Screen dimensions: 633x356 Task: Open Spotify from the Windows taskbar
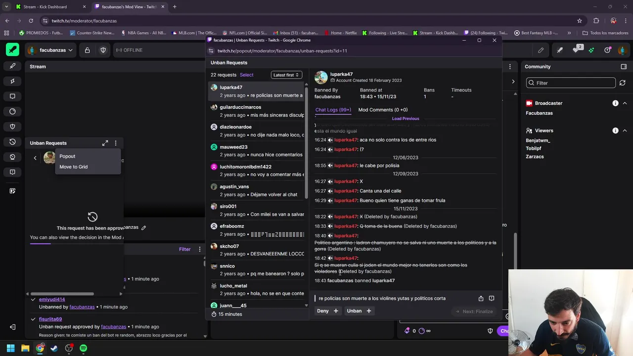pyautogui.click(x=83, y=348)
